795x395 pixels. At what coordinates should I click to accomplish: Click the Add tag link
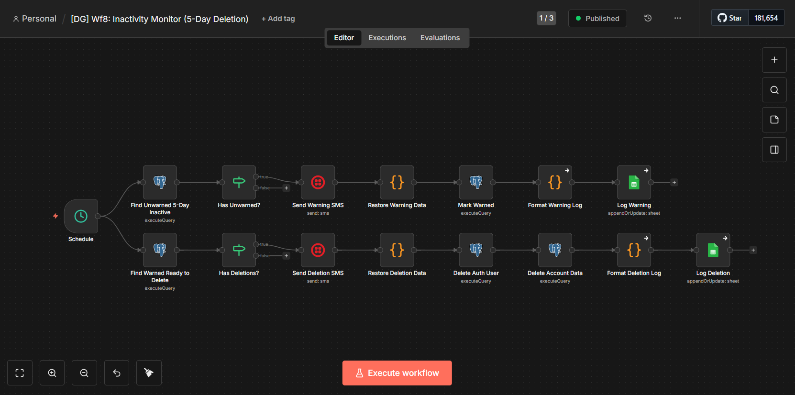[278, 19]
